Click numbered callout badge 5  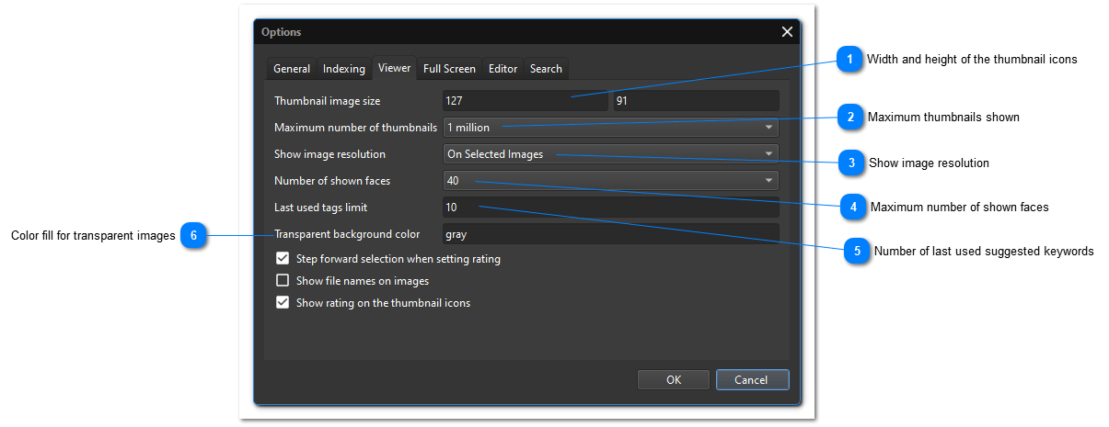tap(857, 252)
